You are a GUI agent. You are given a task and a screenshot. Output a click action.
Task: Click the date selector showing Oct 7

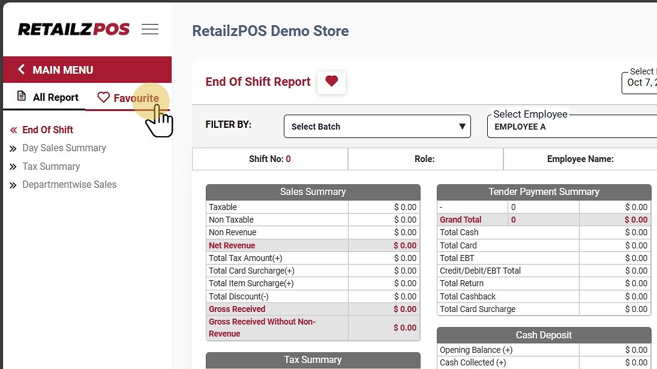point(640,82)
